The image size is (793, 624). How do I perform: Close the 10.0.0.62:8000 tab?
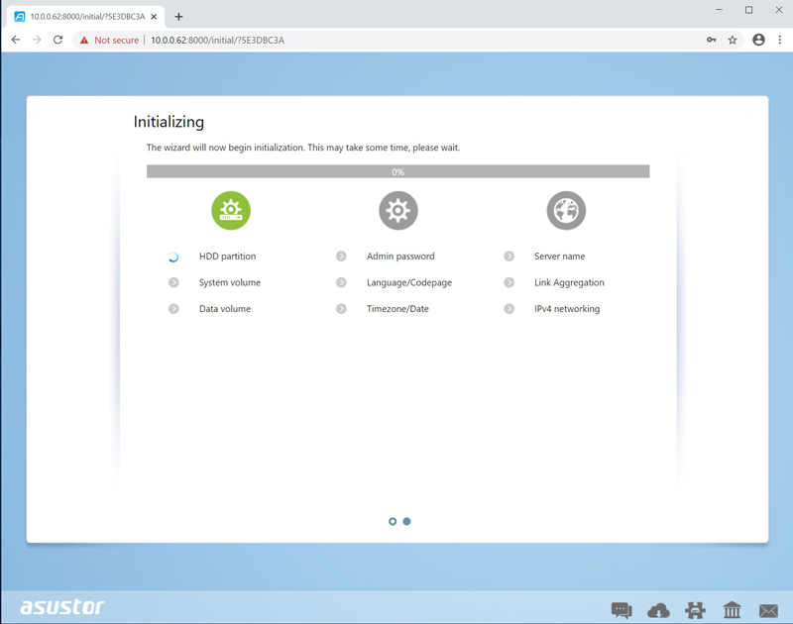click(x=154, y=17)
